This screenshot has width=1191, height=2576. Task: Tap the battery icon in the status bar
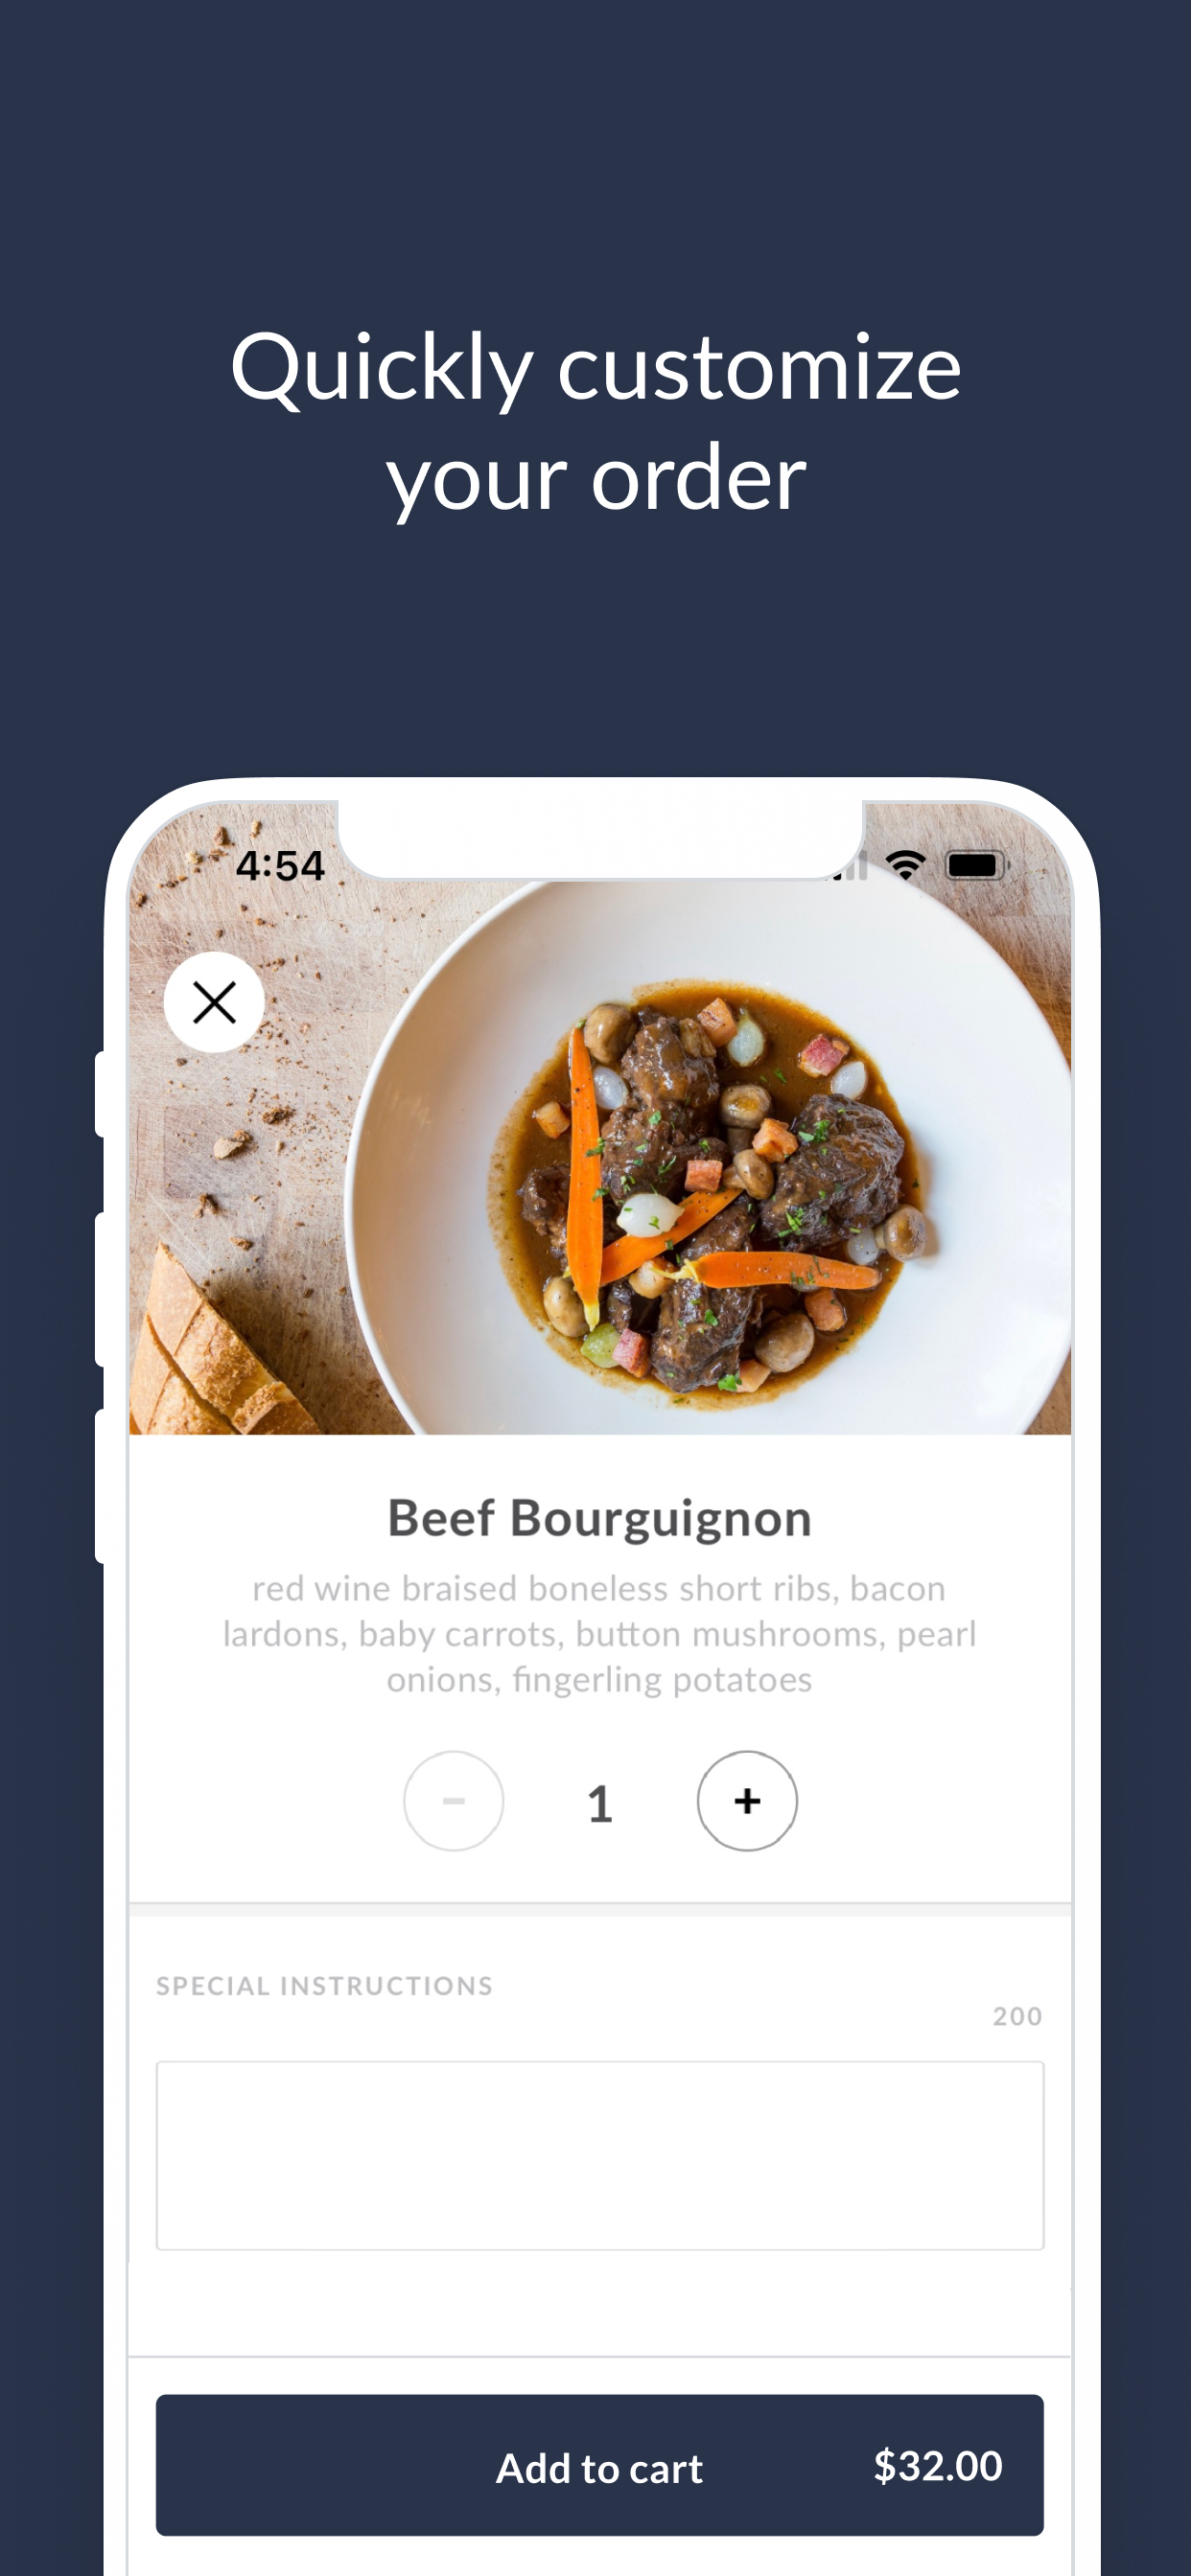point(977,865)
